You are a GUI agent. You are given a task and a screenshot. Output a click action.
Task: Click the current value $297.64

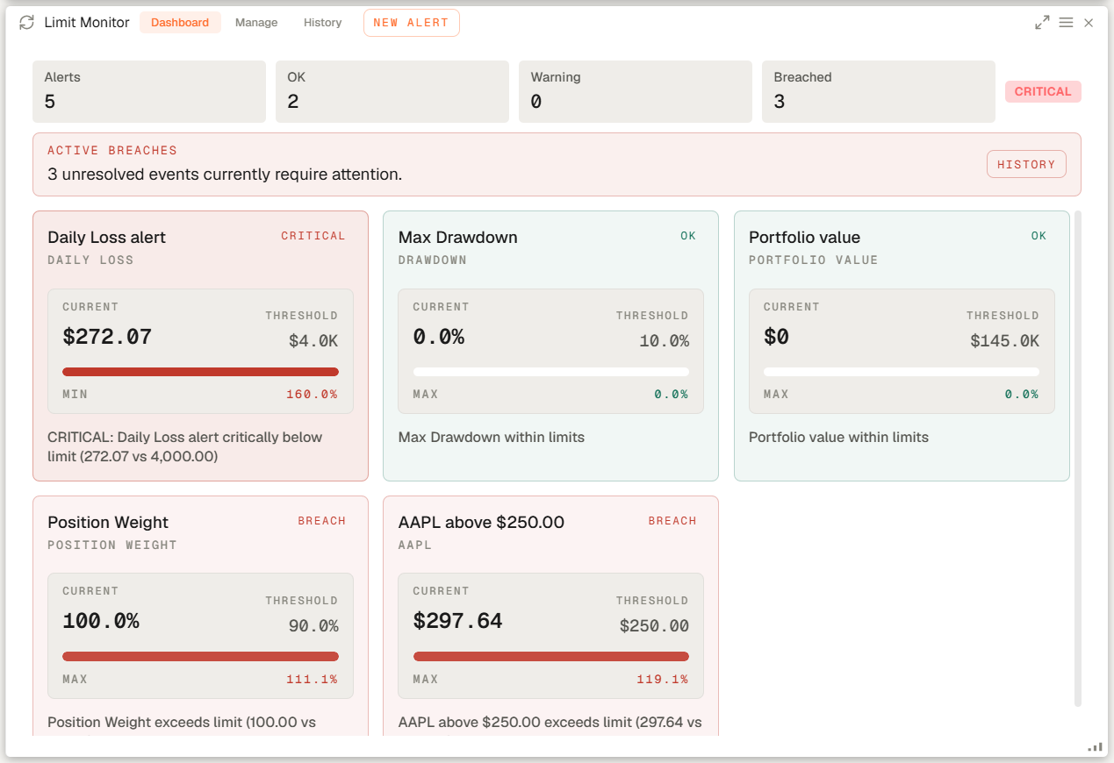pos(457,622)
